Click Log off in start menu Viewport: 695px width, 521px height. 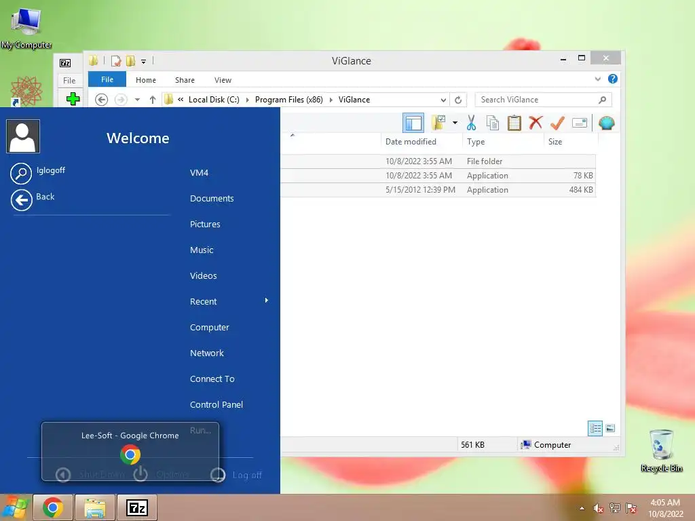[247, 475]
